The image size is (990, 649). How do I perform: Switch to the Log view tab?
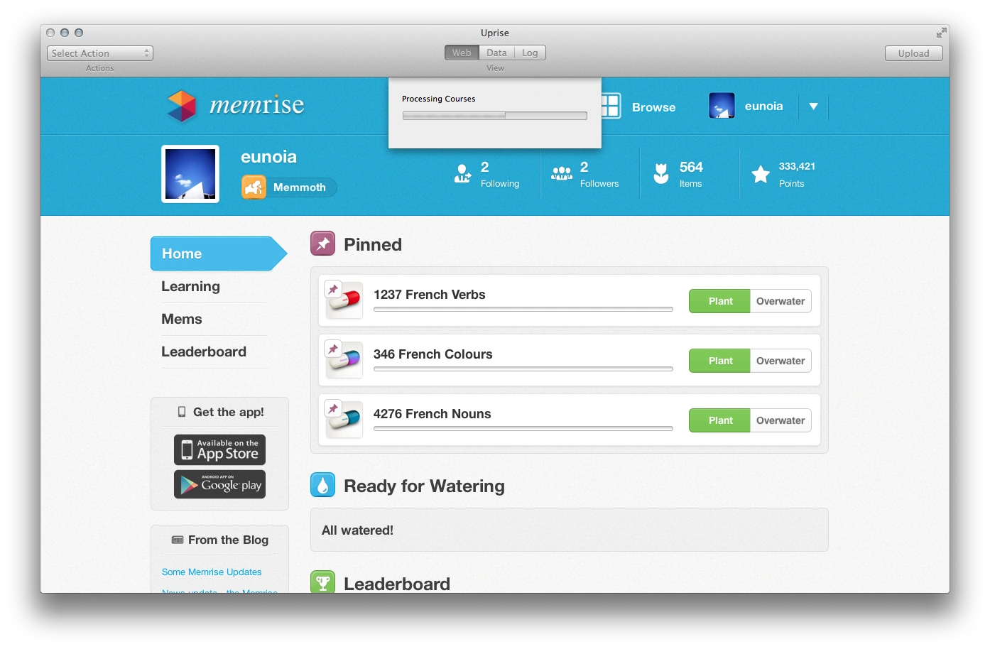click(x=530, y=53)
